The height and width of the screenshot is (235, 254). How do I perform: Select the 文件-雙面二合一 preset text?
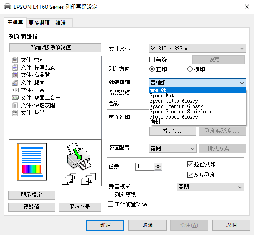(40, 97)
